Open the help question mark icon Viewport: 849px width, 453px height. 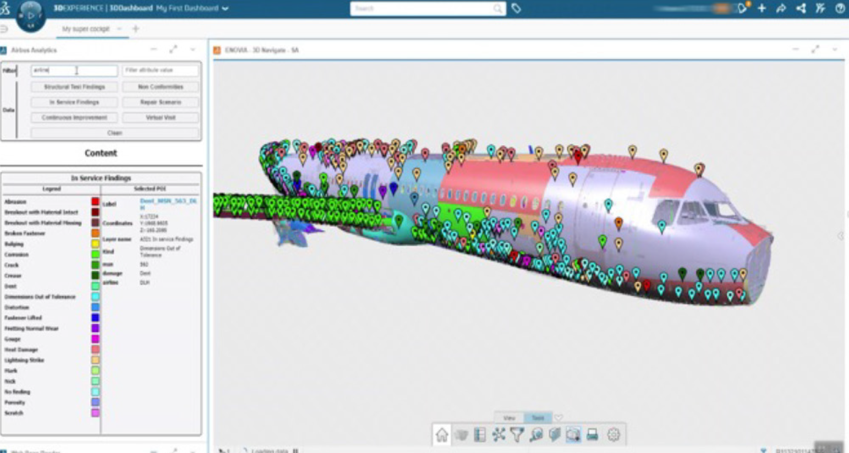[840, 8]
